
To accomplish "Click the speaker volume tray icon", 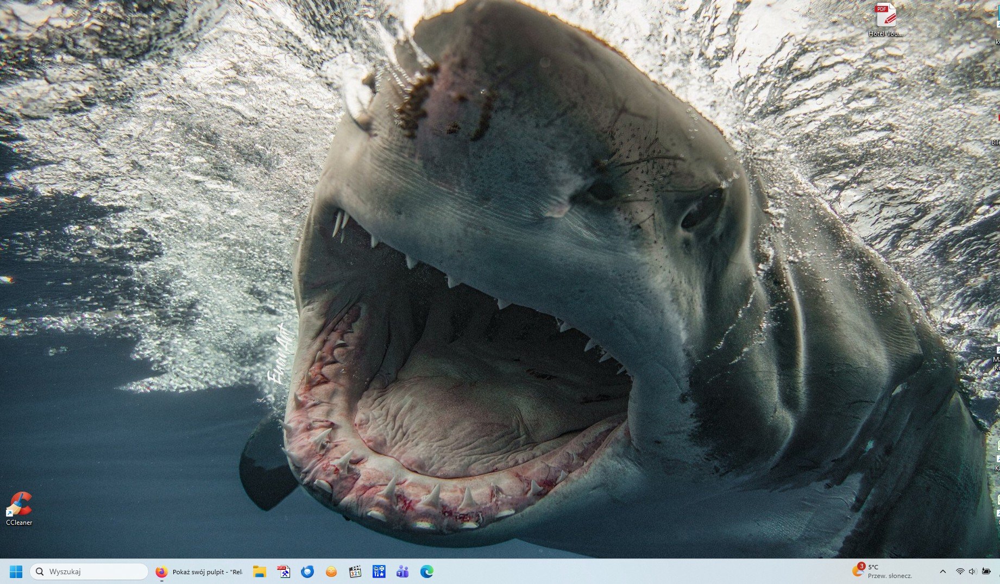I will point(972,572).
